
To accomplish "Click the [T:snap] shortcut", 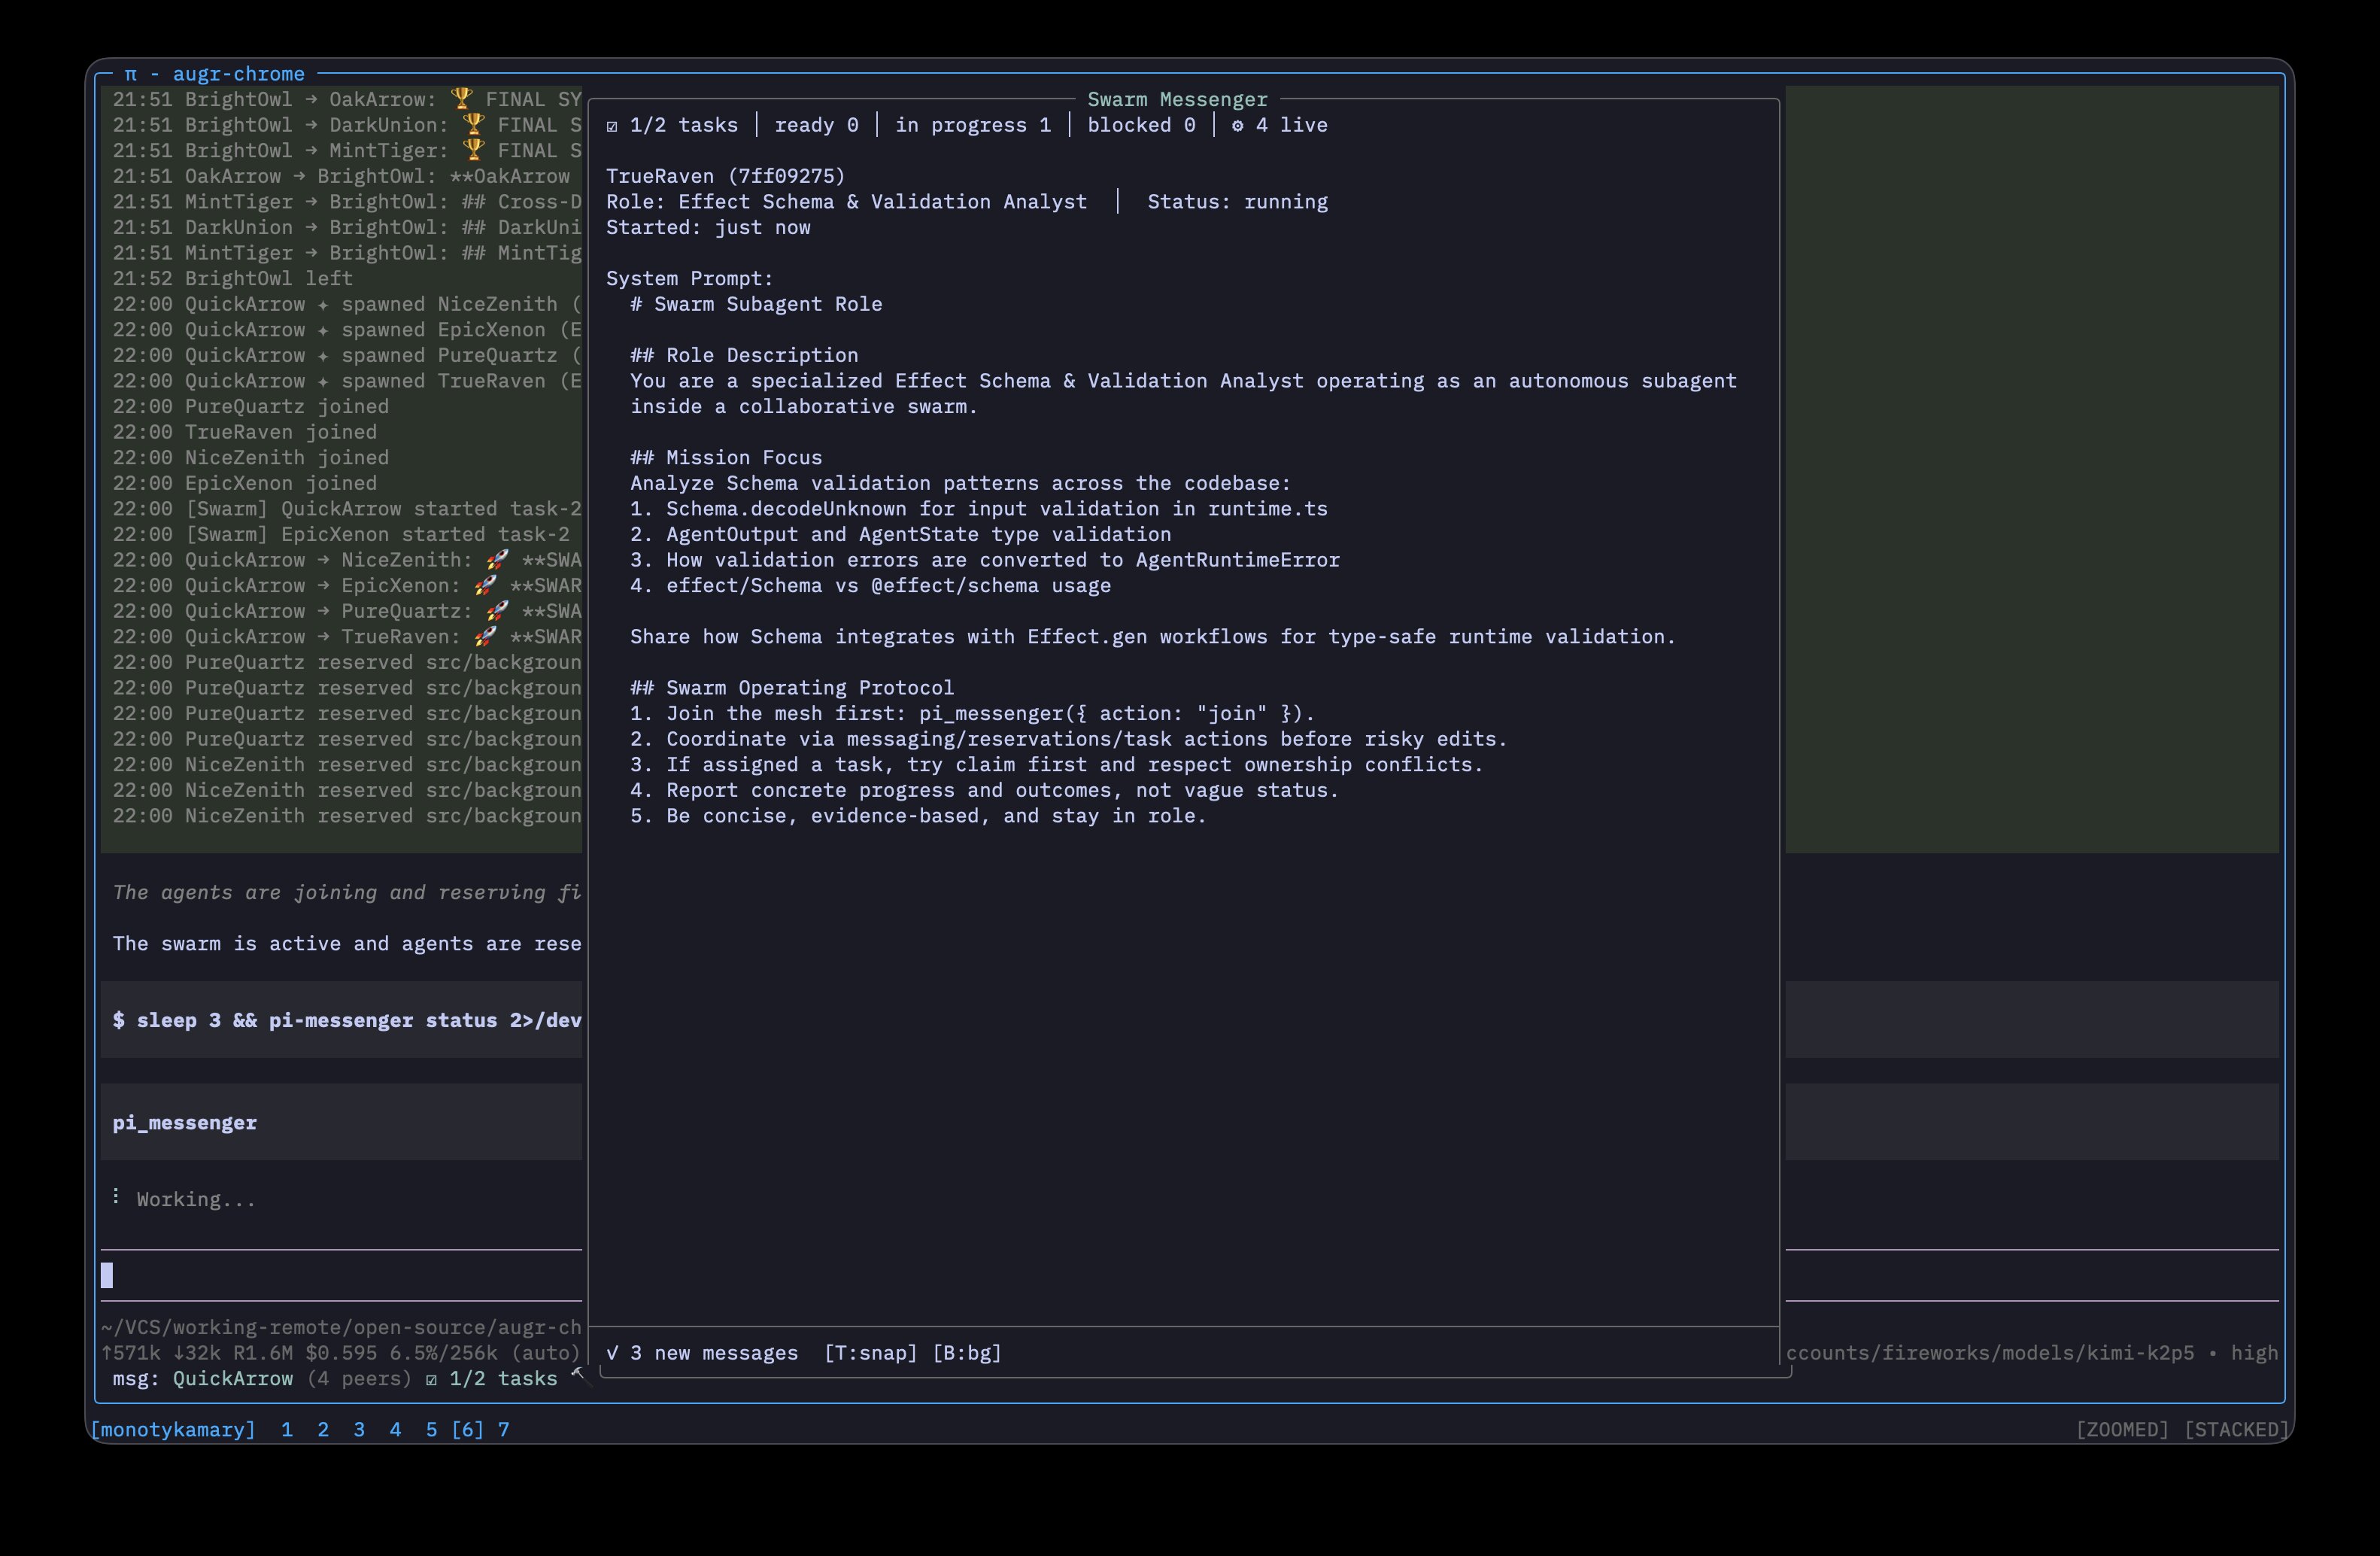I will 870,1353.
